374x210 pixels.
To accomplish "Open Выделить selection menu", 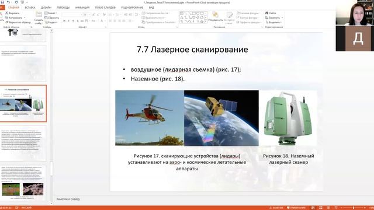I will [273, 22].
